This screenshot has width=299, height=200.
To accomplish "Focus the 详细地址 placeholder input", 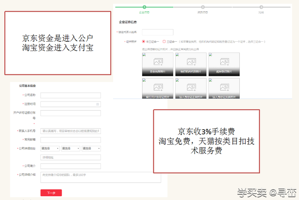I will coord(71,157).
